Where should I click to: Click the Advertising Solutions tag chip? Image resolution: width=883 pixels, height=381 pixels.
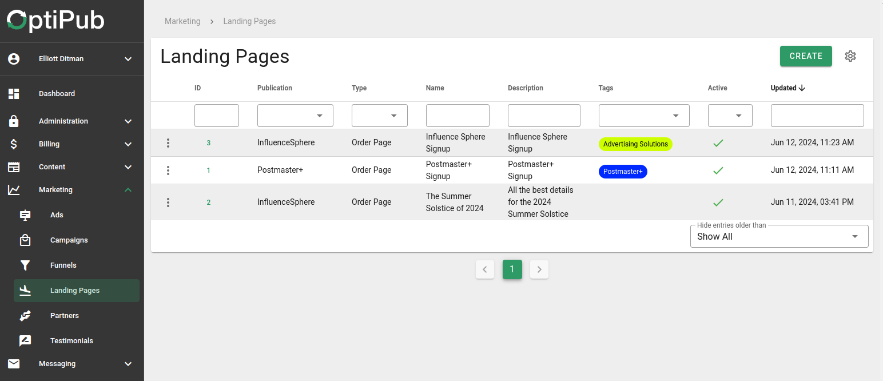coord(635,144)
